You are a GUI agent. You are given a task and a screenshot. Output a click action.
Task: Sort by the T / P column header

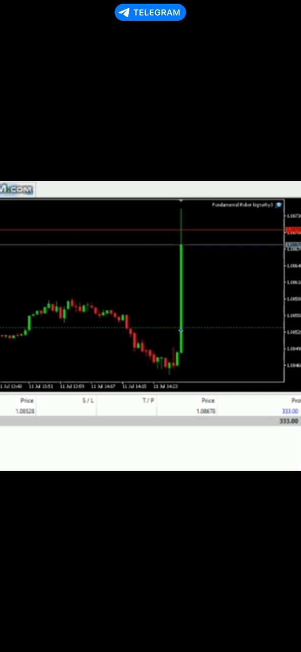pyautogui.click(x=148, y=401)
